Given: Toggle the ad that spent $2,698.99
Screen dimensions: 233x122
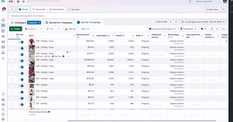Looking at the screenshot, I should 21,61.
